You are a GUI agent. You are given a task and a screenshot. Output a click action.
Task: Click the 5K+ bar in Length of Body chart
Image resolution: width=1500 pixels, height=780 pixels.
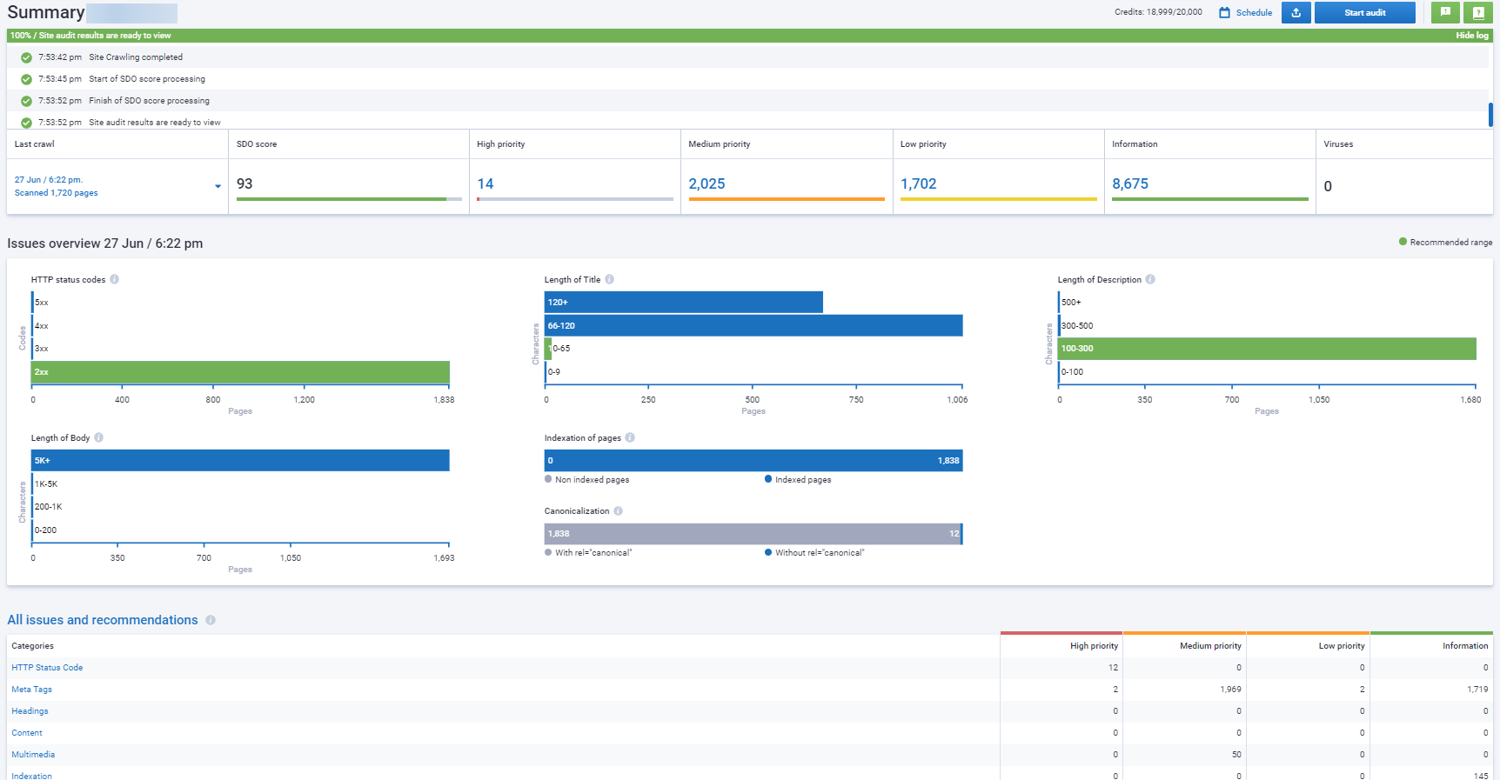[x=240, y=461]
